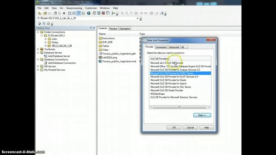Open the Customize menu

coord(91,8)
